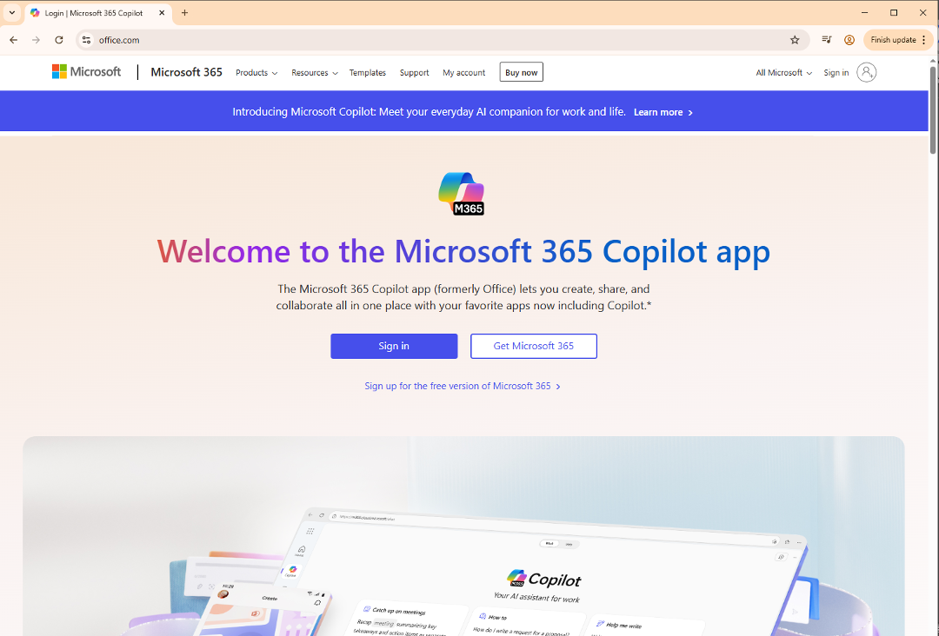Click the blue Sign in button
The width and height of the screenshot is (939, 636).
(x=394, y=346)
